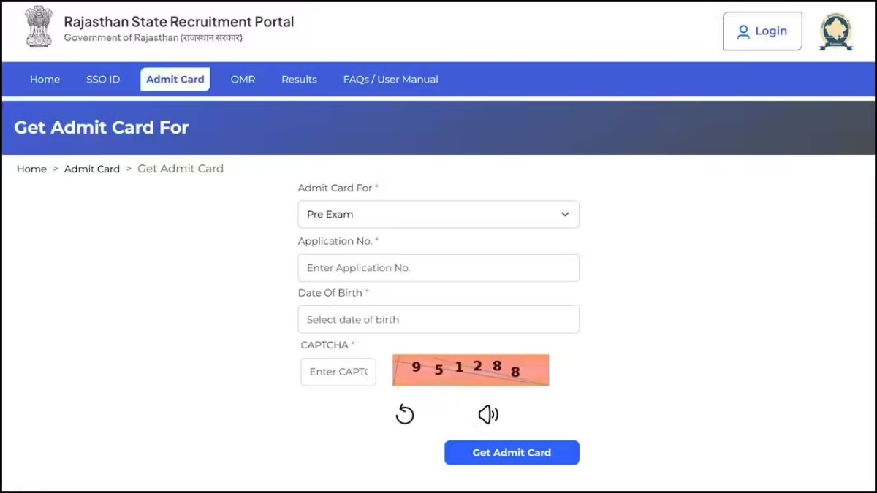Click the refresh CAPTCHA icon
Screen dimensions: 877x493
coord(406,414)
